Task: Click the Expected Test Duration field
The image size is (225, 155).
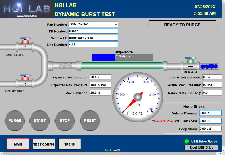Action: 100,77
